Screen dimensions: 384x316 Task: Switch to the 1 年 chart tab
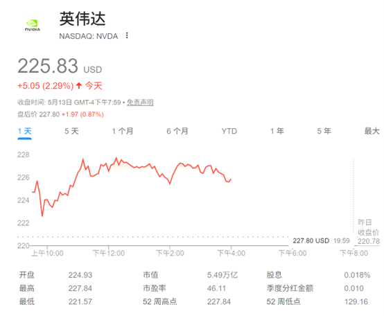[277, 131]
